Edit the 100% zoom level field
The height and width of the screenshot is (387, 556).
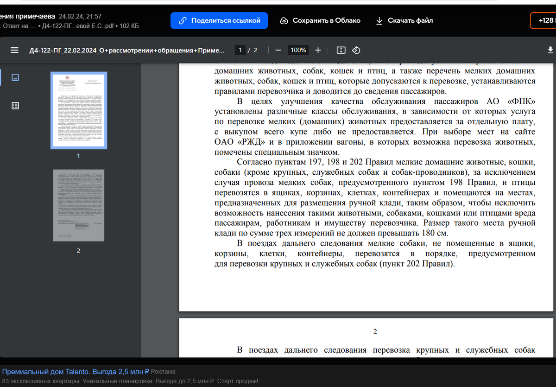click(x=298, y=50)
